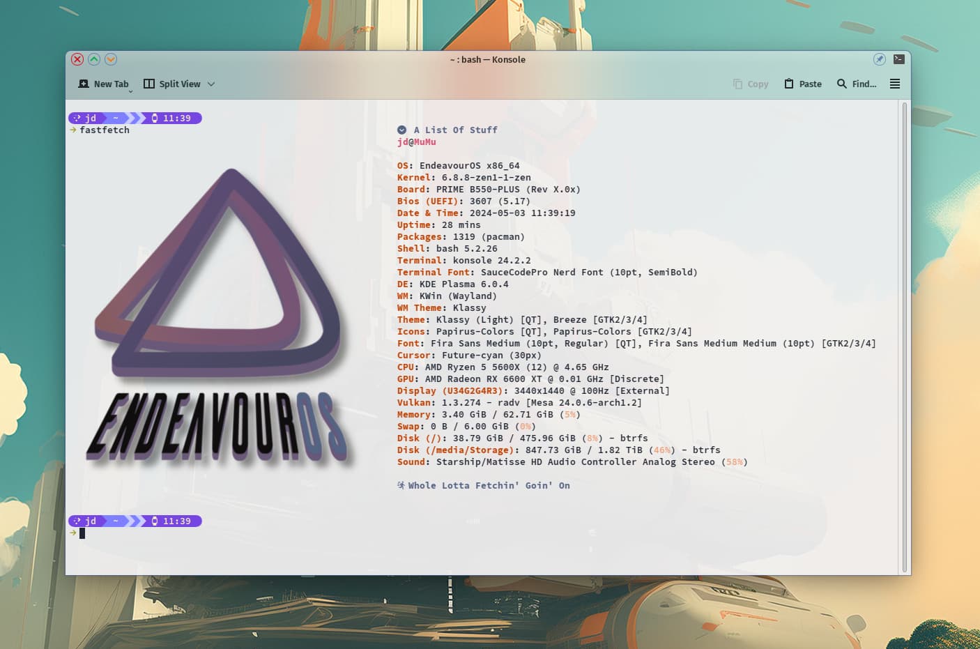The height and width of the screenshot is (649, 980).
Task: Click the New Tab button
Action: (103, 84)
